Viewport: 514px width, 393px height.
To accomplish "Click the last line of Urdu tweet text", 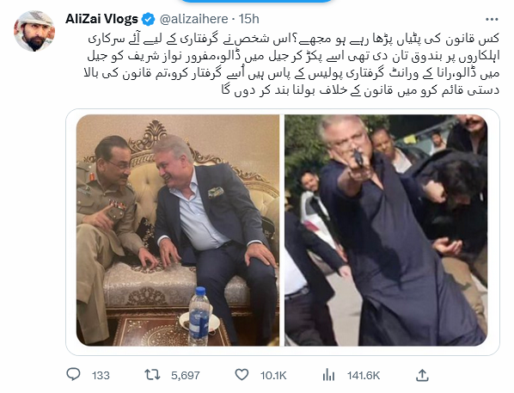I will pos(360,90).
